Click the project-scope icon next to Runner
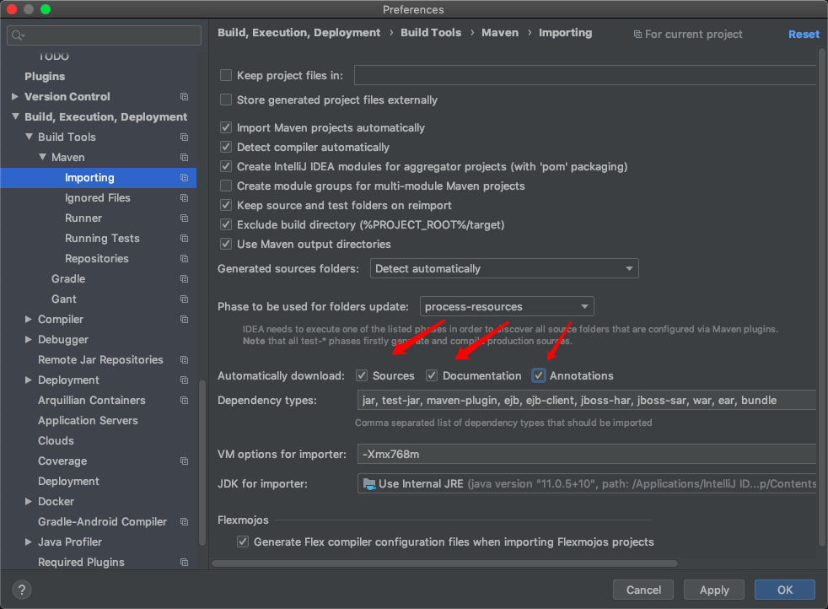The image size is (828, 609). tap(184, 218)
